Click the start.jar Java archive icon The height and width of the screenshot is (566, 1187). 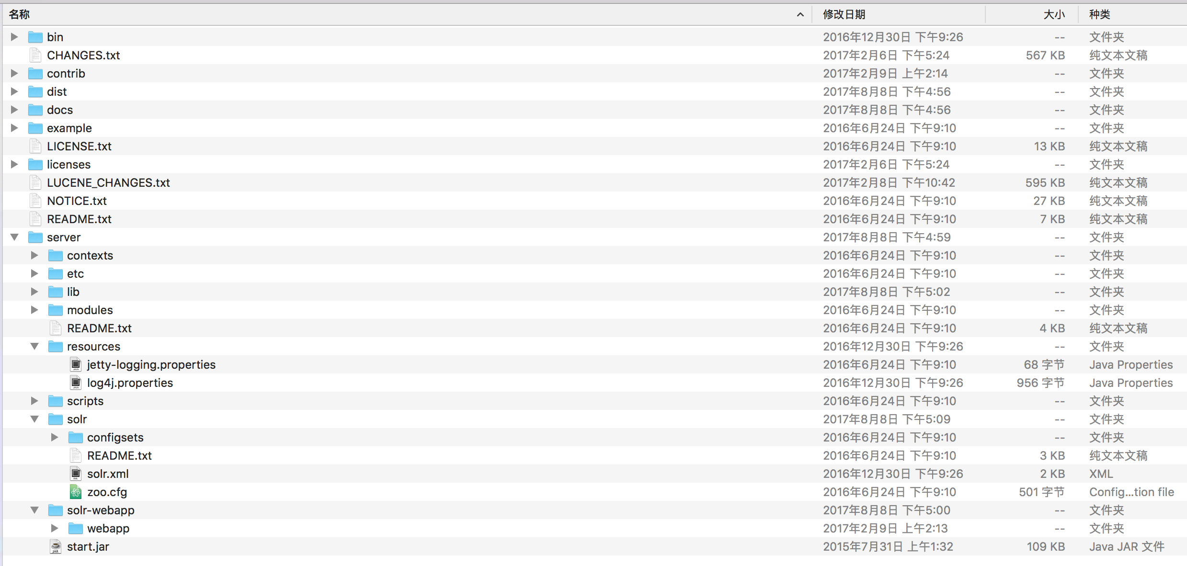pos(56,546)
